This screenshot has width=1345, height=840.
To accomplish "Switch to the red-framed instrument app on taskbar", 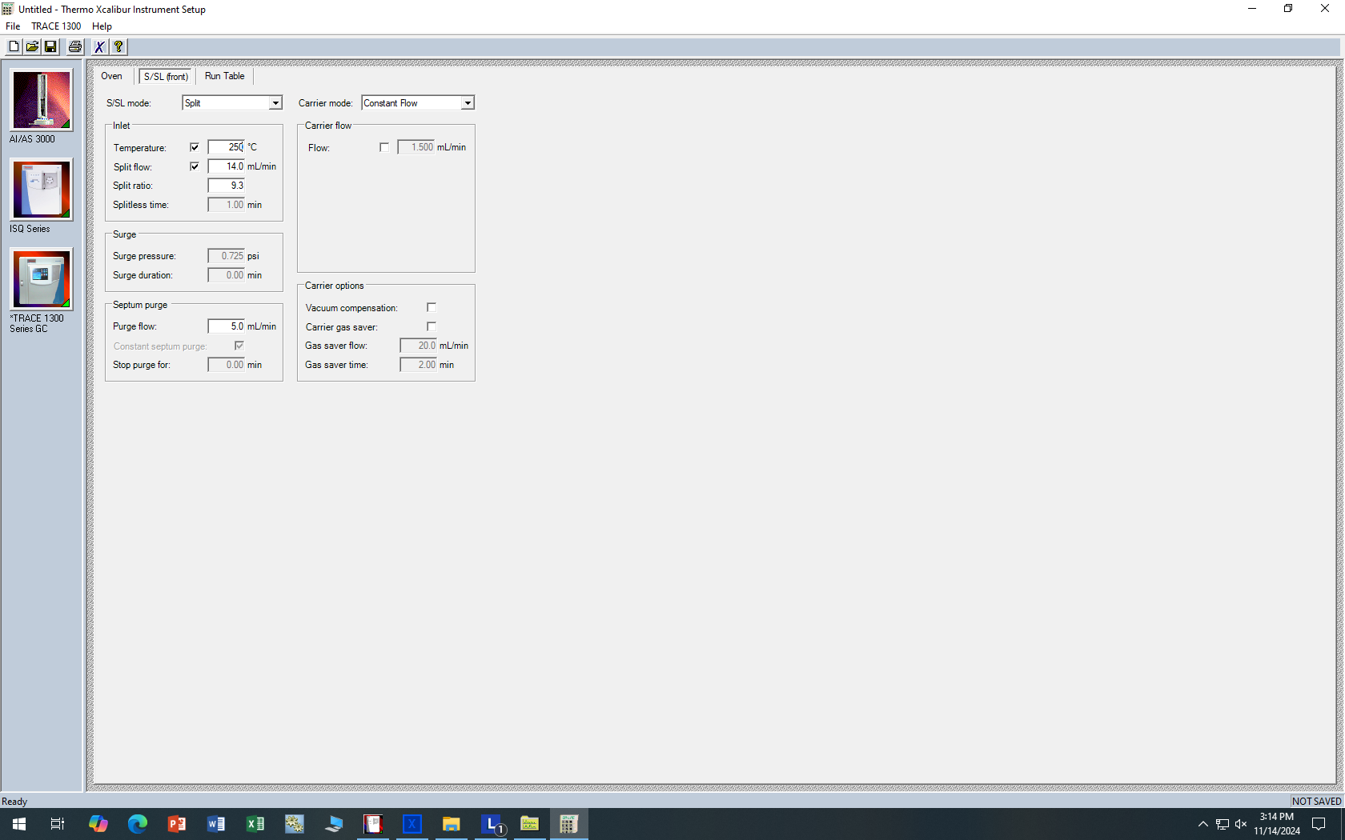I will (x=373, y=824).
